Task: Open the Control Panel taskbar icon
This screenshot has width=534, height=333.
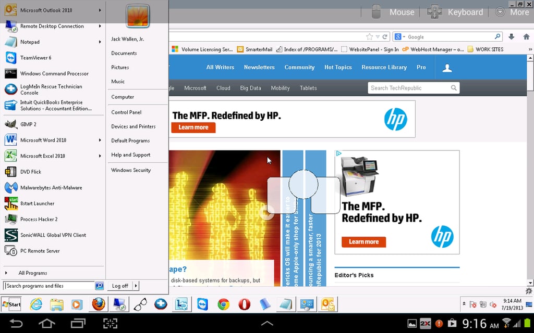Action: pyautogui.click(x=307, y=304)
